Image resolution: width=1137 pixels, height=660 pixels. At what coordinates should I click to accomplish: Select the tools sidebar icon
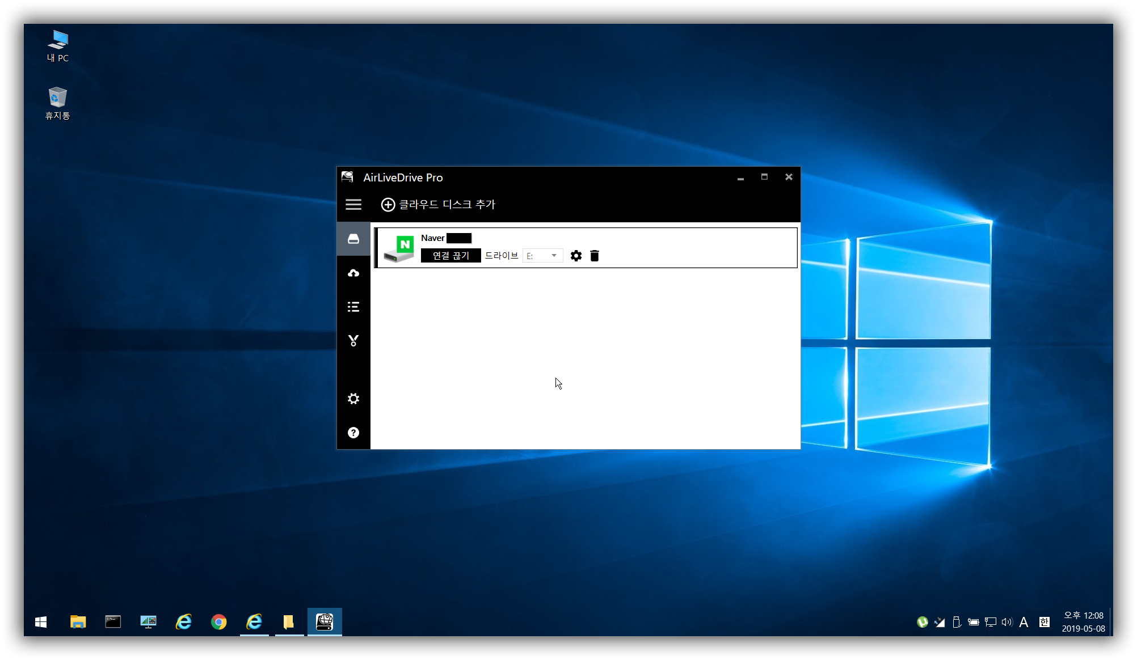(353, 341)
